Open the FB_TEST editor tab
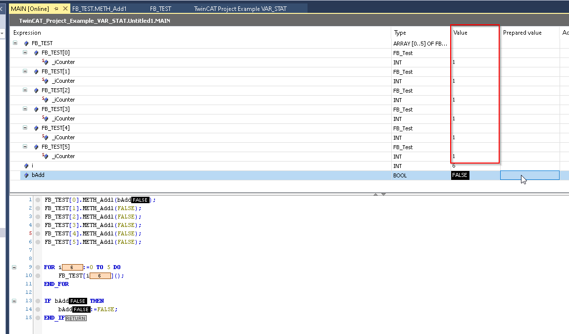The width and height of the screenshot is (569, 334). pyautogui.click(x=160, y=9)
